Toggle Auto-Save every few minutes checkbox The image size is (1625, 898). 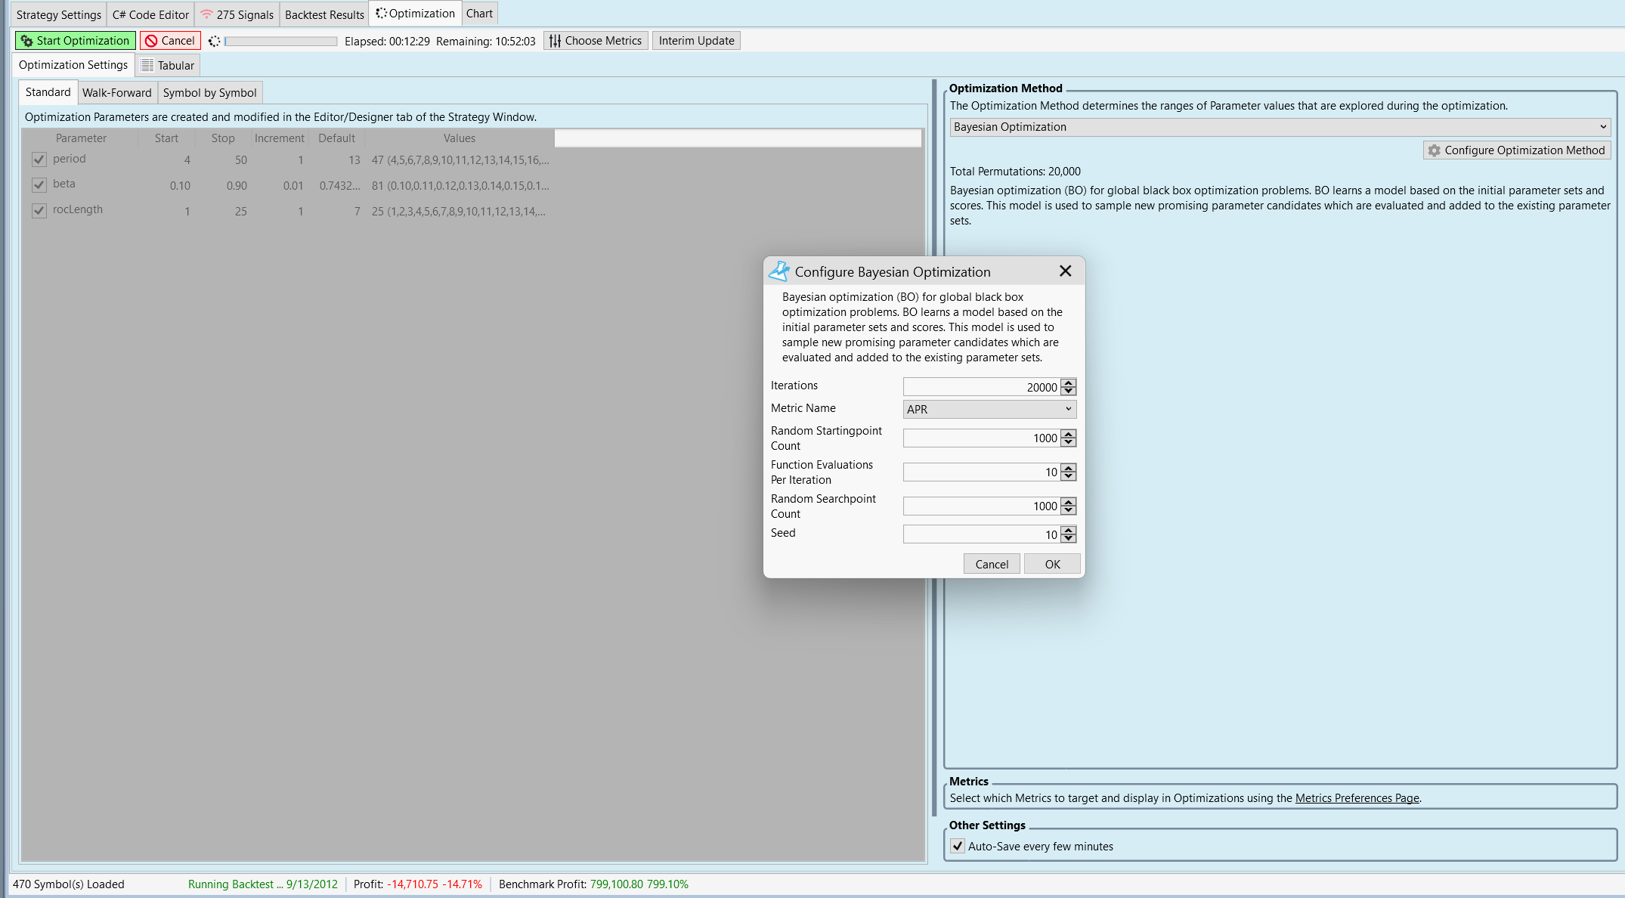pyautogui.click(x=958, y=846)
